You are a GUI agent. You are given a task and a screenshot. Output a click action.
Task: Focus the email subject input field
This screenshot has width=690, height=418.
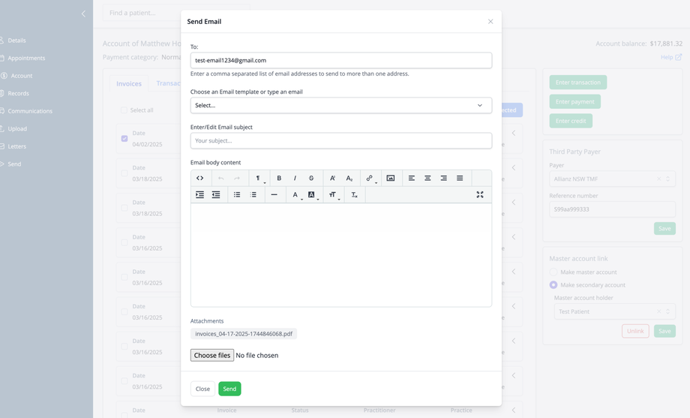341,140
